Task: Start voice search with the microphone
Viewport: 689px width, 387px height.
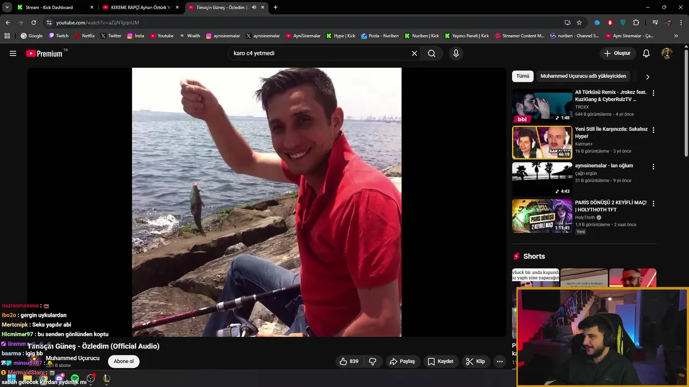Action: [x=456, y=53]
